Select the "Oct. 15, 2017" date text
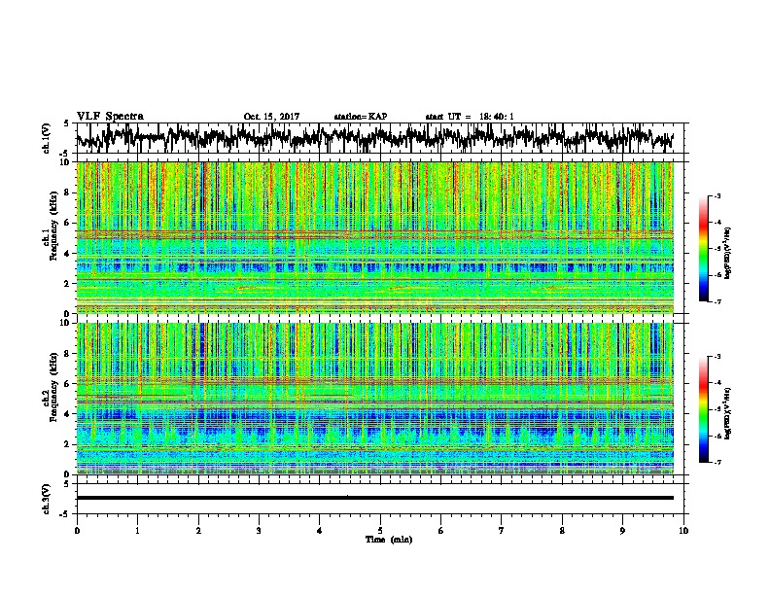Screen dimensions: 770x595 tap(271, 117)
